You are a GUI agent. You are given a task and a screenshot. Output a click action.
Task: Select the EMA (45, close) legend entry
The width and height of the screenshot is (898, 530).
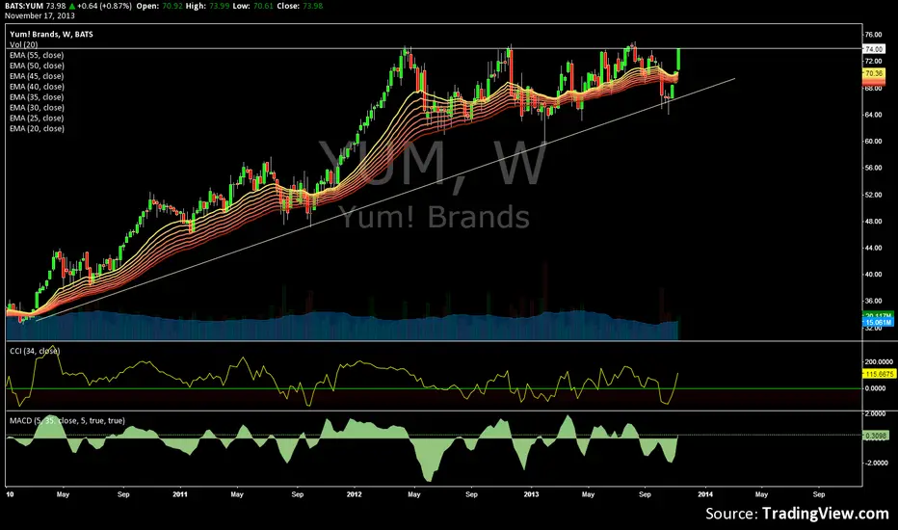point(37,75)
